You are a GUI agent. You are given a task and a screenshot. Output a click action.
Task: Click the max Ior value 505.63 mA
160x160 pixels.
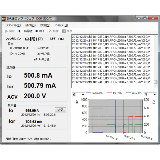(x=34, y=122)
